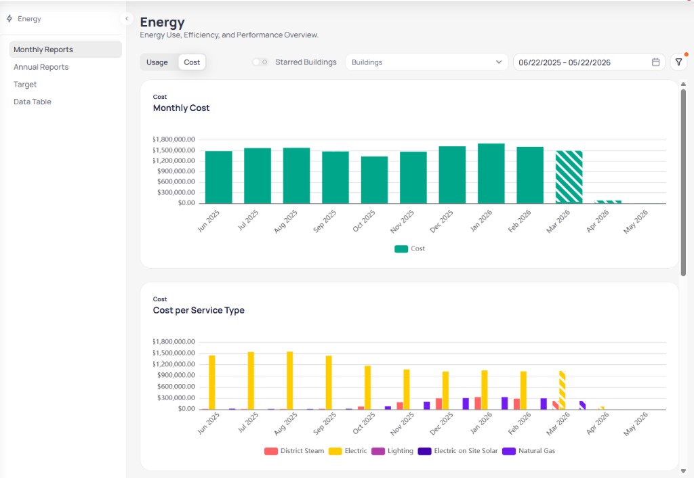The image size is (694, 478).
Task: Click the Jan 2026 District Steam red bar
Action: click(x=478, y=404)
